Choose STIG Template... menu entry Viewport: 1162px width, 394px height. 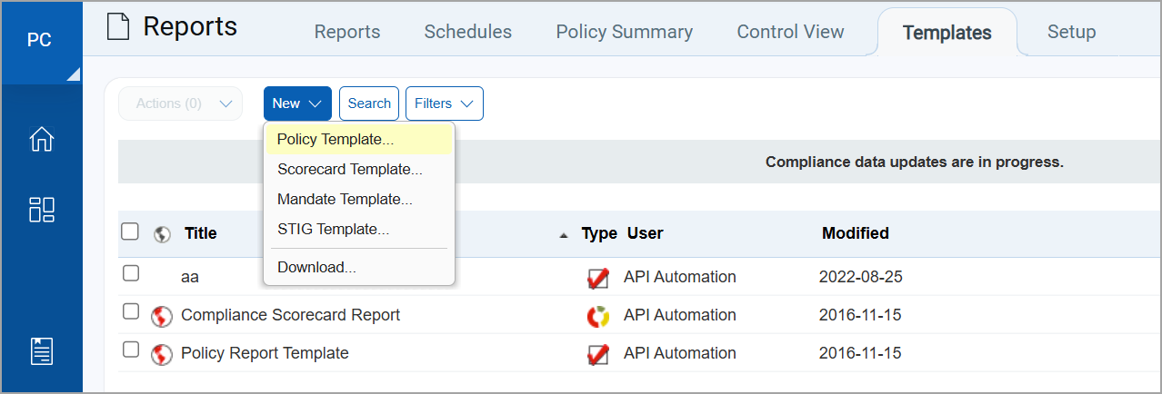(x=359, y=229)
